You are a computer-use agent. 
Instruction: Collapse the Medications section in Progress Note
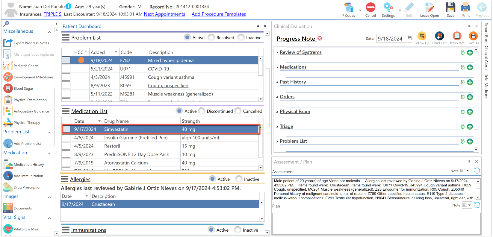tap(277, 67)
